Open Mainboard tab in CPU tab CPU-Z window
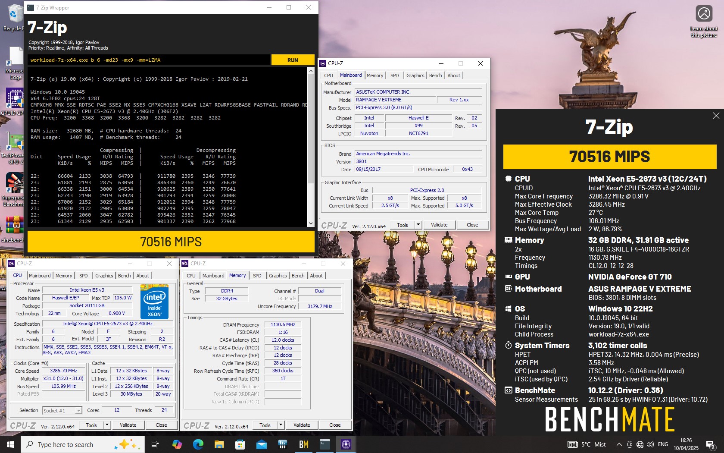The image size is (724, 453). (40, 276)
